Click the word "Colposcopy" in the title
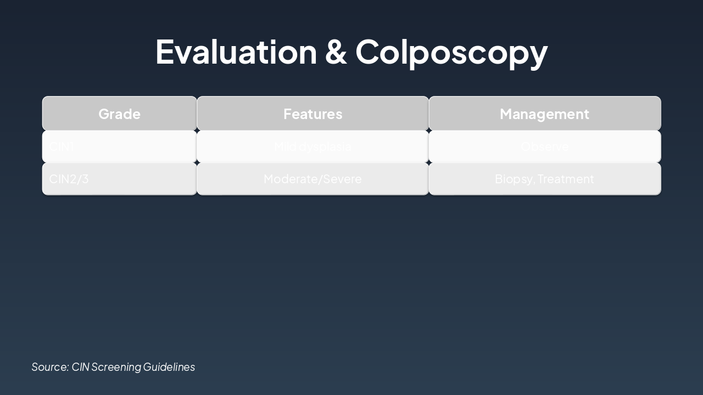 click(x=451, y=52)
